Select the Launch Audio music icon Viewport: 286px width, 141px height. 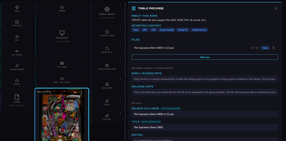pyautogui.click(x=17, y=66)
